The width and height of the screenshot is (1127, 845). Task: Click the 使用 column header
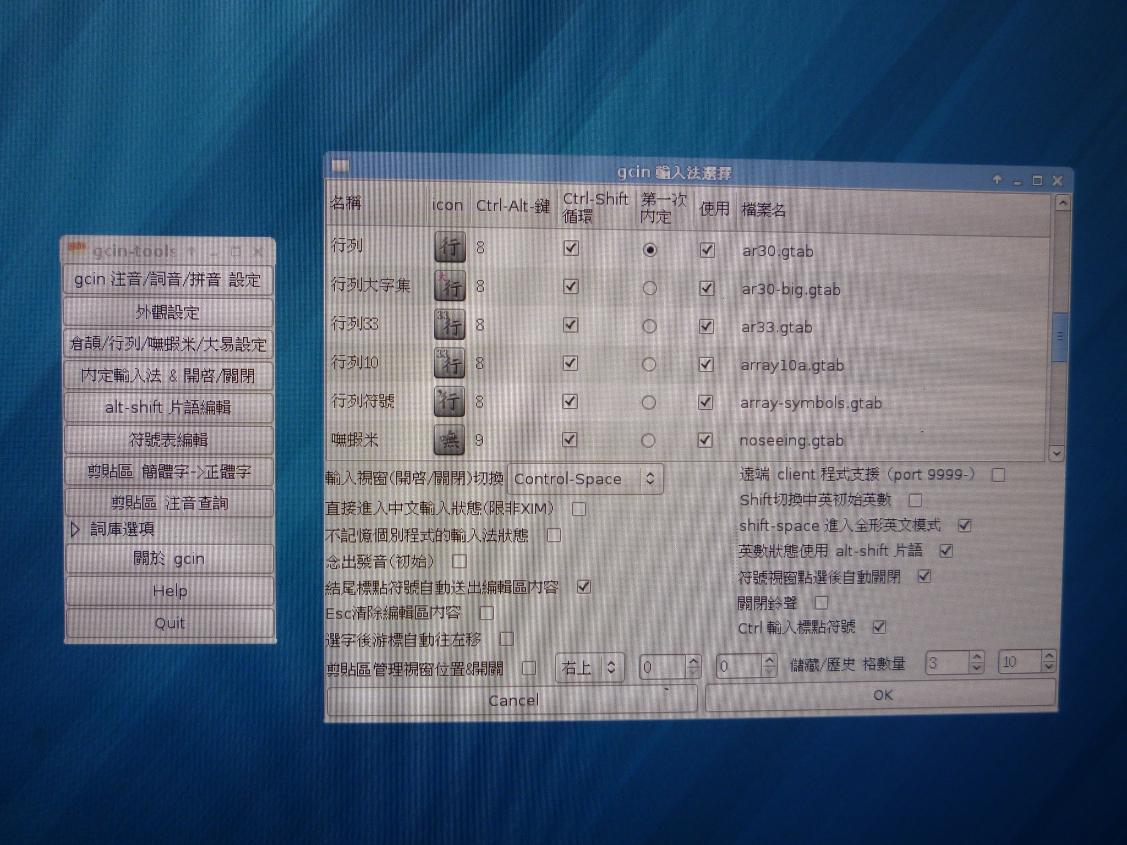coord(714,209)
